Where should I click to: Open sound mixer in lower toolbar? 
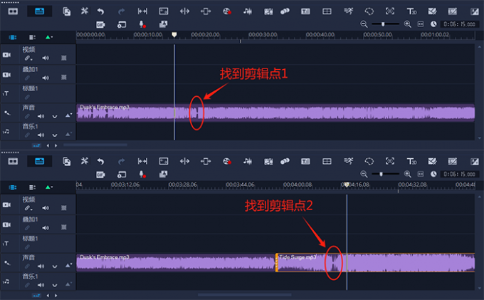coord(247,162)
